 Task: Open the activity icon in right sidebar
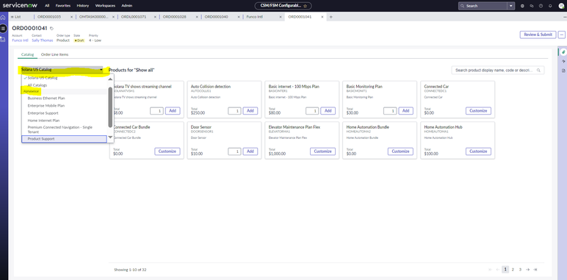click(563, 62)
